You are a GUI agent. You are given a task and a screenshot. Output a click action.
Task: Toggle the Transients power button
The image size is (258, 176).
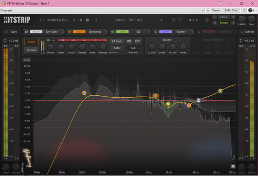tap(199, 31)
